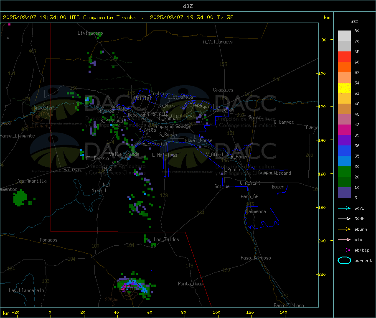Viewport: 376px width, 318px height.
Task: Click the Aero_GA label
Action: click(x=250, y=196)
